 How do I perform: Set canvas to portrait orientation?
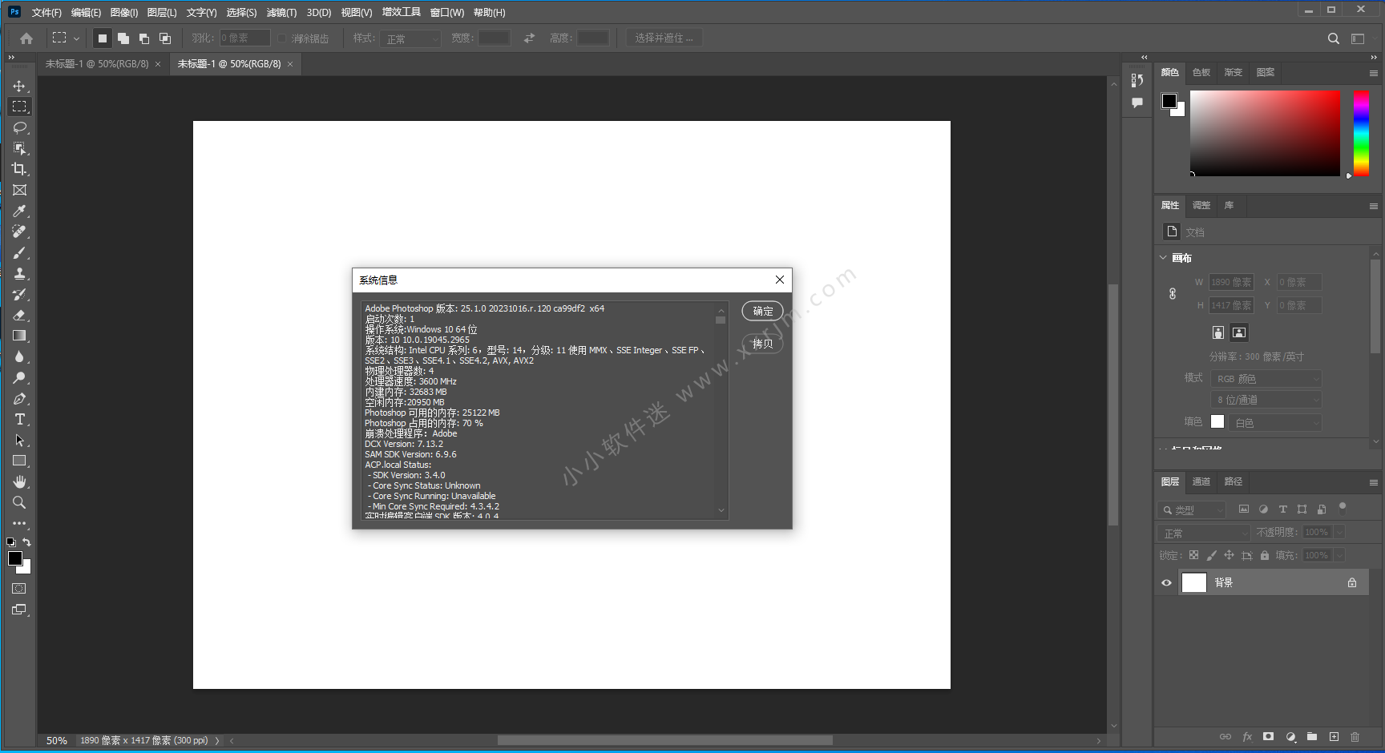pyautogui.click(x=1218, y=332)
